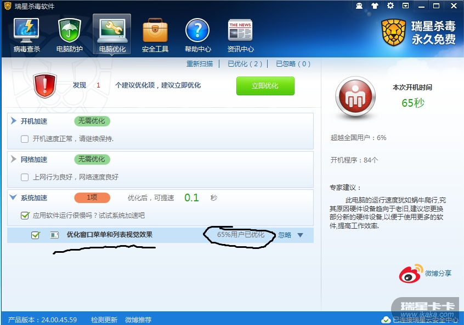This screenshot has width=464, height=325.
Task: Click the 网络加速 heading text
Action: pyautogui.click(x=34, y=160)
